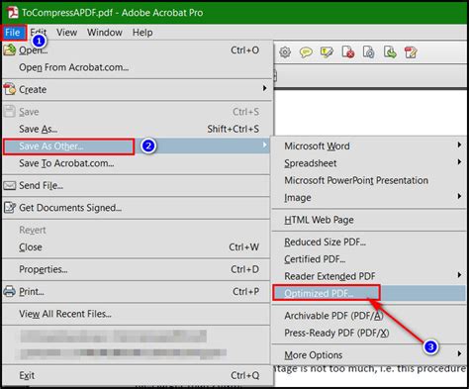Select the More Options entry
Image resolution: width=469 pixels, height=389 pixels.
369,355
